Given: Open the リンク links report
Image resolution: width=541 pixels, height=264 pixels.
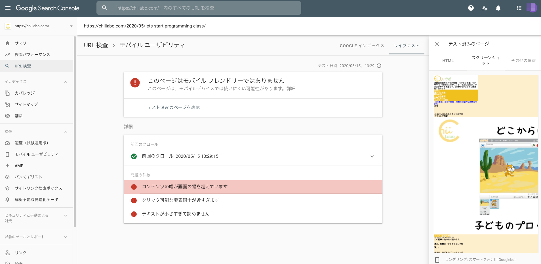Looking at the screenshot, I should (21, 252).
